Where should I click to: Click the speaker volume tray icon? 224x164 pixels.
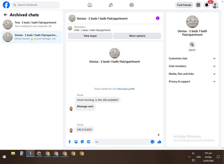point(194,153)
